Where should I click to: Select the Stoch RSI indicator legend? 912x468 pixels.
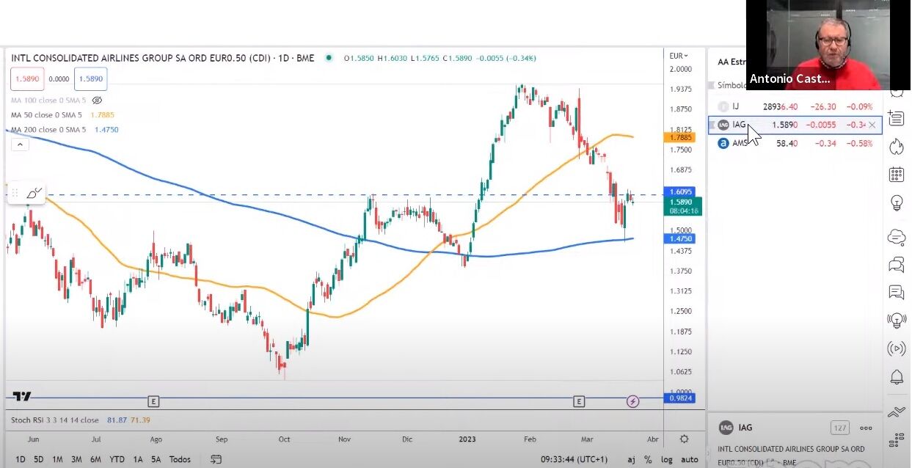click(54, 420)
